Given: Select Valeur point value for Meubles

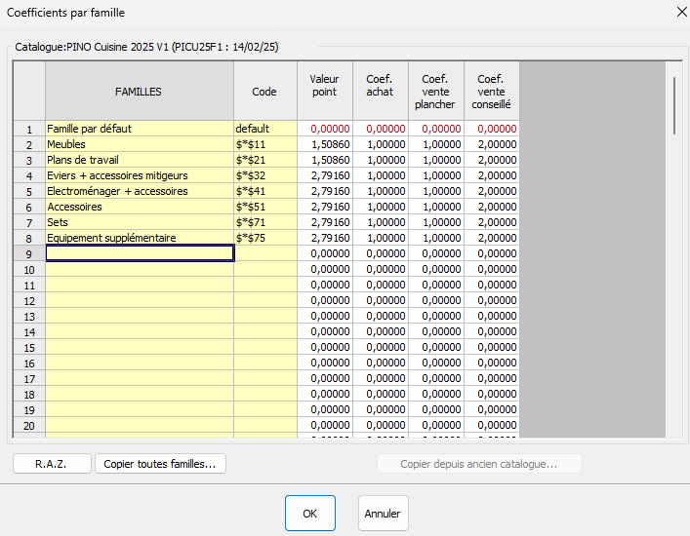Looking at the screenshot, I should (x=325, y=144).
